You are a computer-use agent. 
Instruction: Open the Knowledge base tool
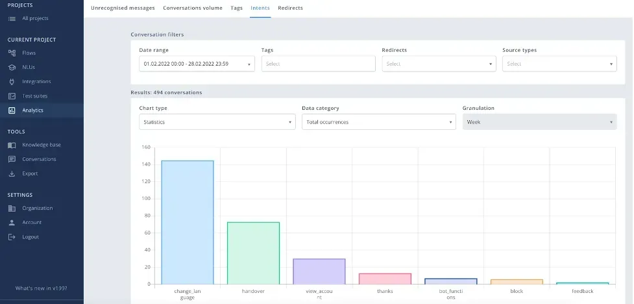42,145
